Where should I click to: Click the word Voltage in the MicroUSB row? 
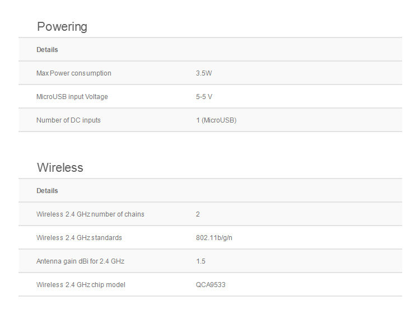(x=97, y=97)
